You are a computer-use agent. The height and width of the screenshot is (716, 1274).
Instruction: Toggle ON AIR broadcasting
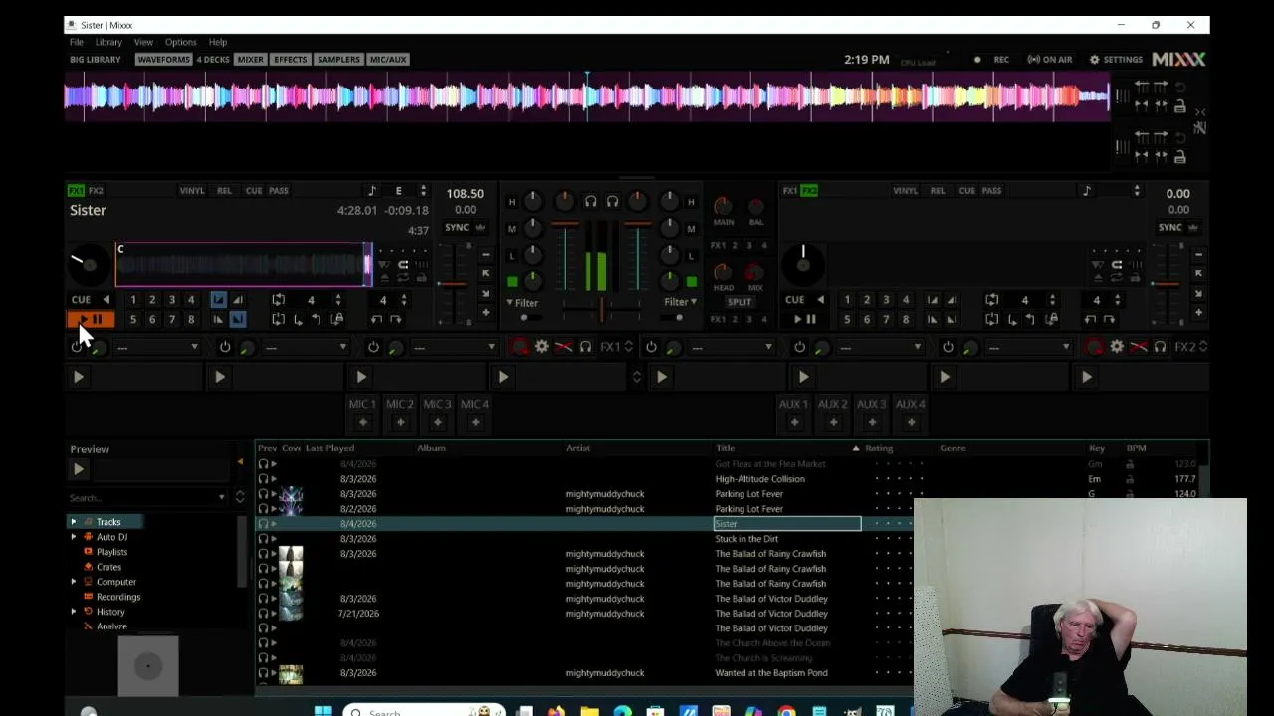click(1050, 60)
